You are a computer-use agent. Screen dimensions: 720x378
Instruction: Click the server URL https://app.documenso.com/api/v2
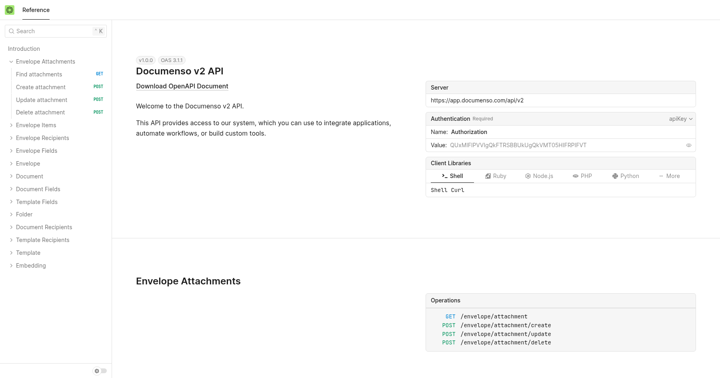tap(477, 100)
